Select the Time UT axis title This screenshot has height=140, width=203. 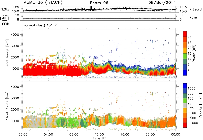point(99,138)
